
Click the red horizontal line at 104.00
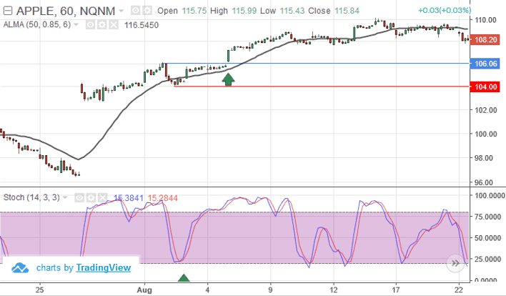pos(322,87)
